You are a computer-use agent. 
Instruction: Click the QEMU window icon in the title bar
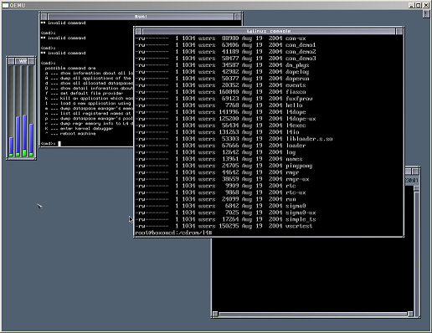click(5, 5)
